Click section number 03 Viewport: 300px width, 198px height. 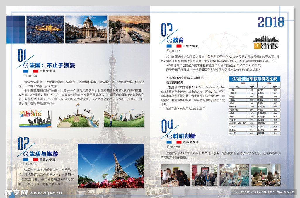[167, 30]
